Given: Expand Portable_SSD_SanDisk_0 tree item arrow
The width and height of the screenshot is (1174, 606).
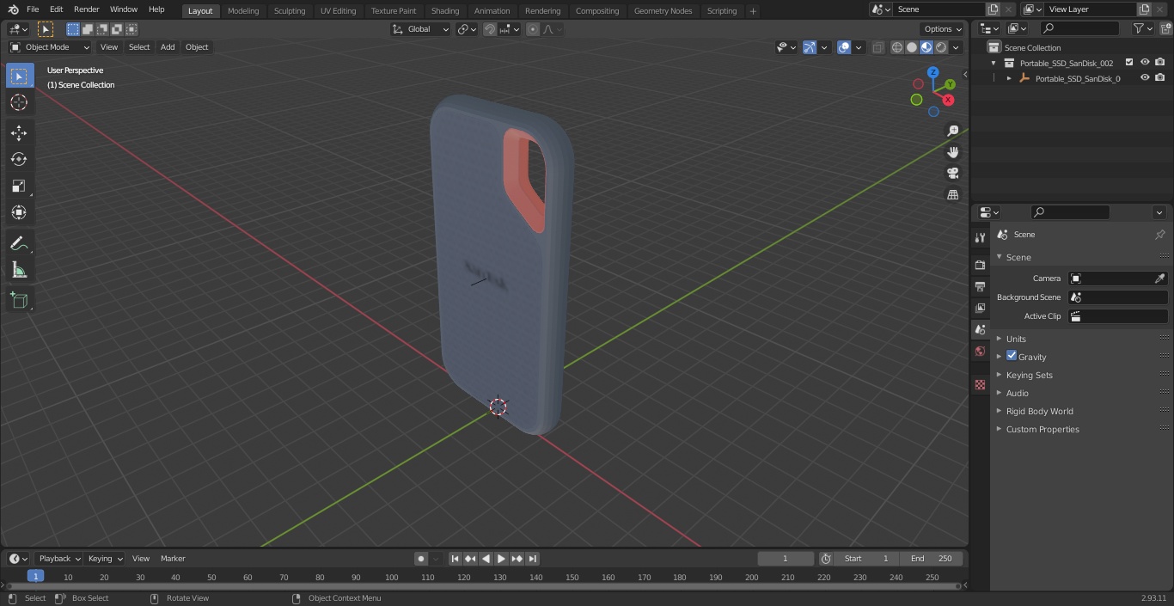Looking at the screenshot, I should pos(1009,78).
